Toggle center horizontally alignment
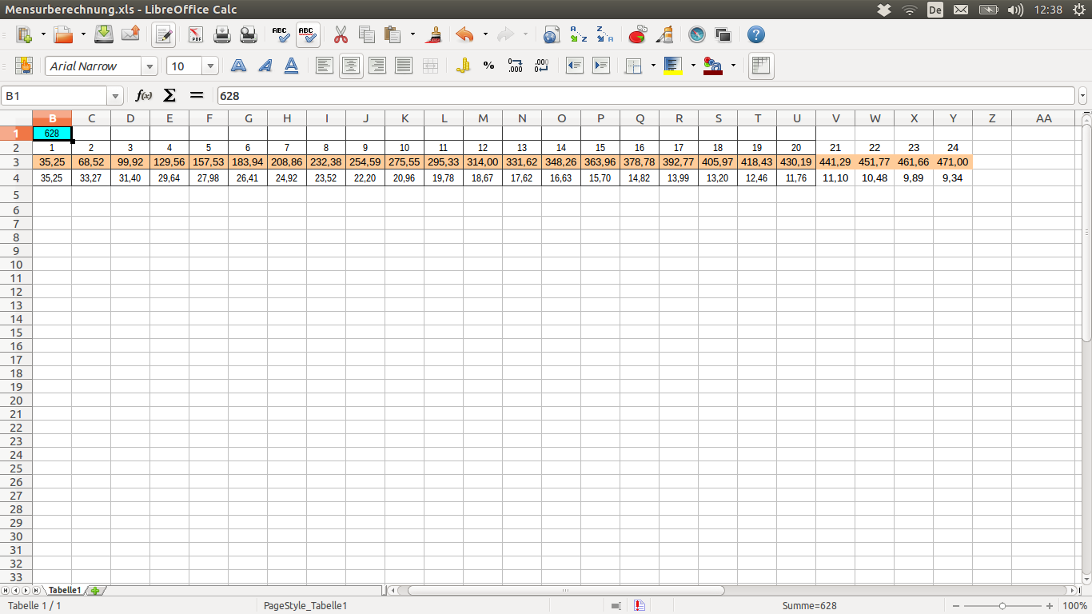This screenshot has height=614, width=1092. [350, 66]
